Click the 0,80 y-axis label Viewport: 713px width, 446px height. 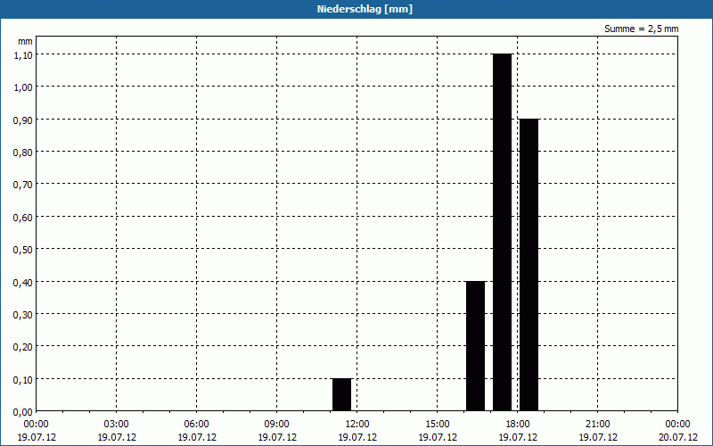[23, 152]
